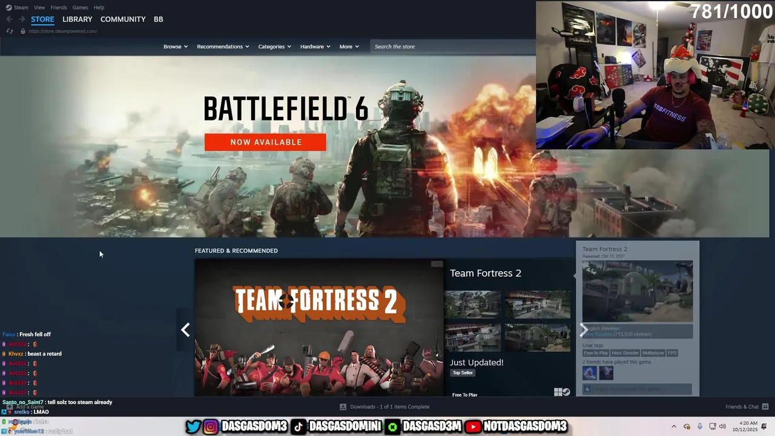Screen dimensions: 775x436
Task: Open the Categories dropdown
Action: 274,47
